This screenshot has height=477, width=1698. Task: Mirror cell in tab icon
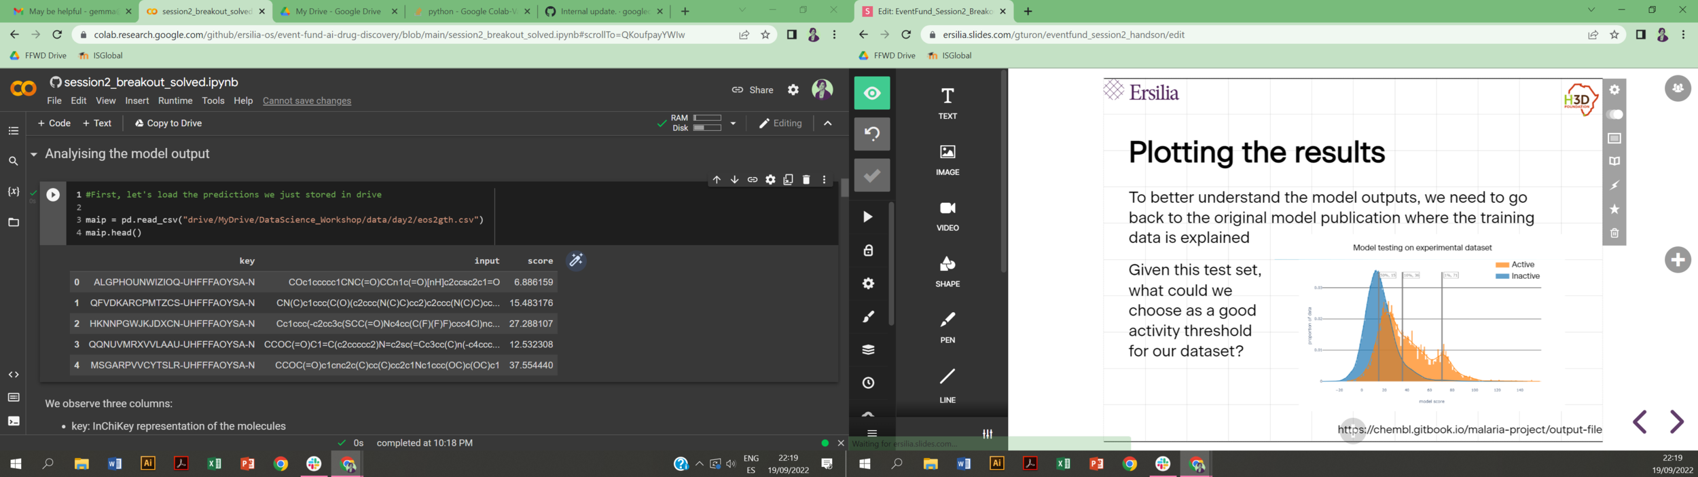(788, 180)
